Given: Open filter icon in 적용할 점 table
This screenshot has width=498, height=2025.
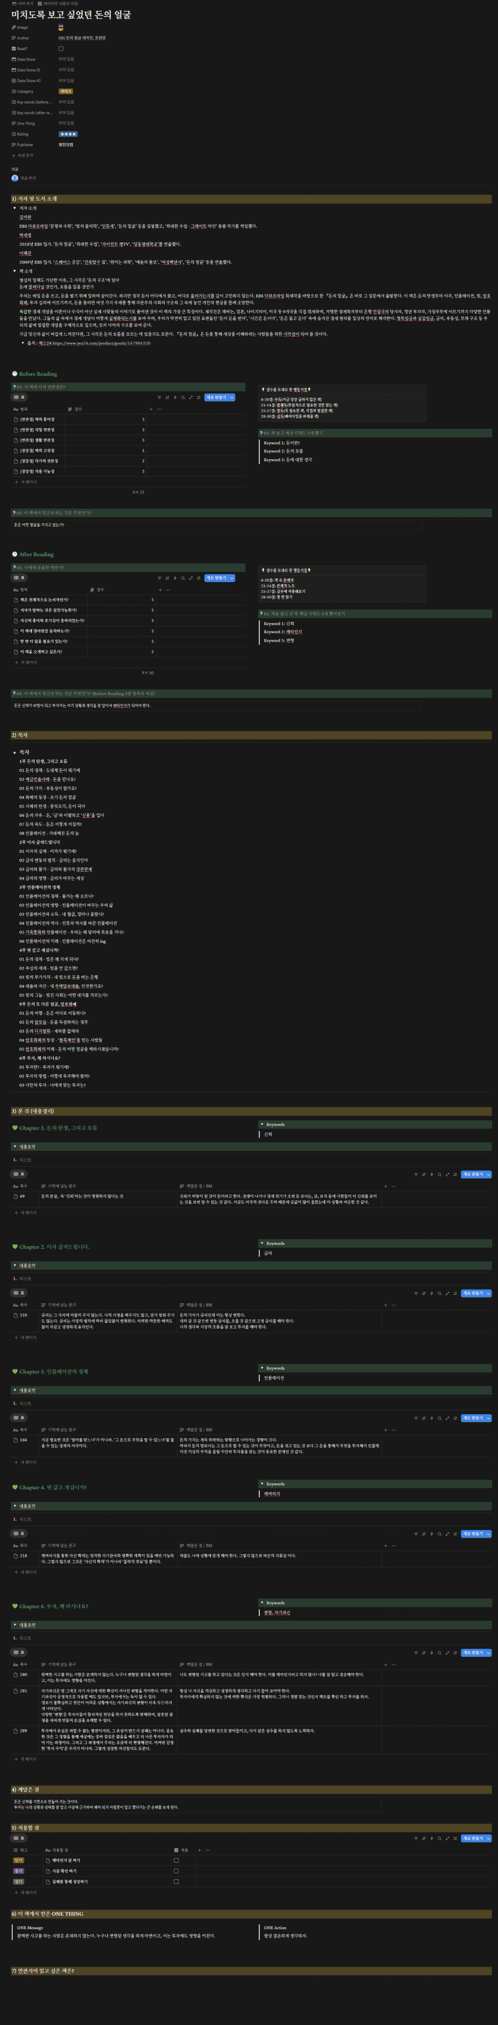Looking at the screenshot, I should (416, 1839).
